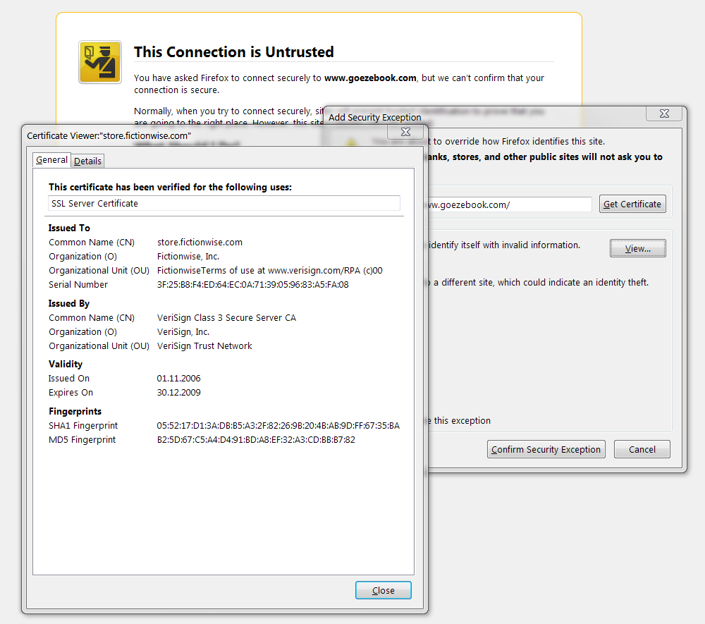Click the location field showing goezebook.com
705x624 pixels.
(x=508, y=204)
